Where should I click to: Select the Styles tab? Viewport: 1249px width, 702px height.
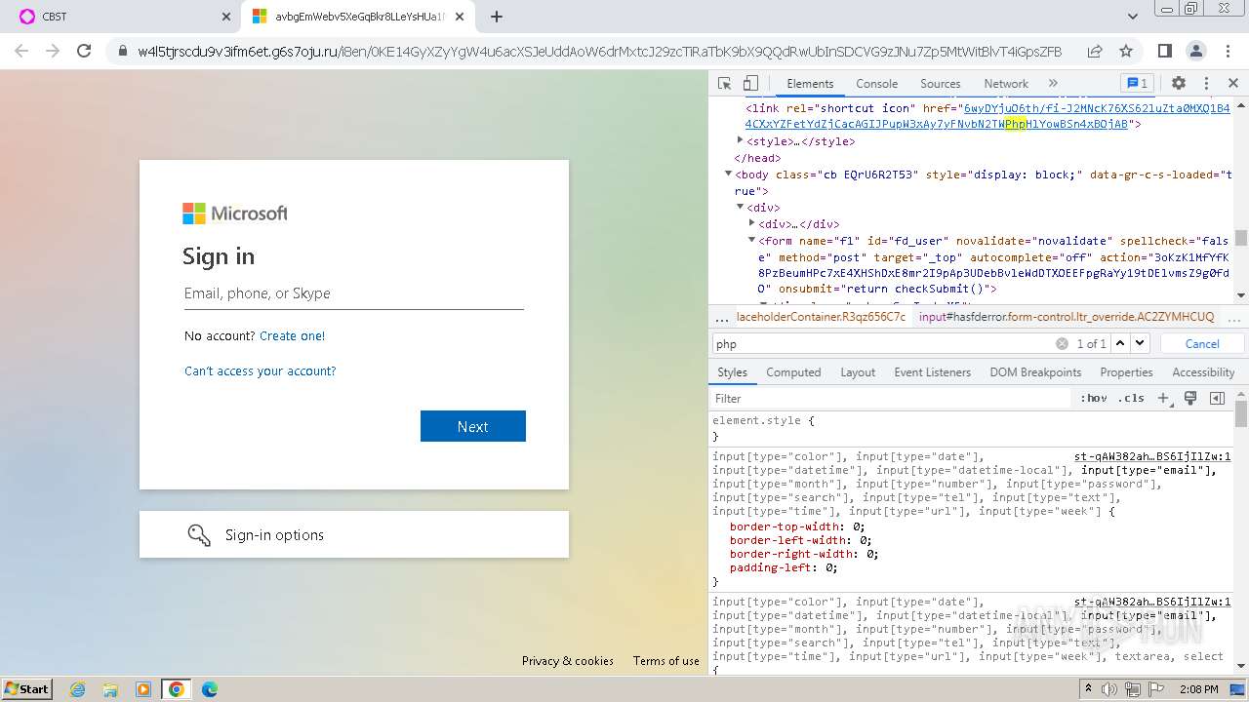click(732, 372)
